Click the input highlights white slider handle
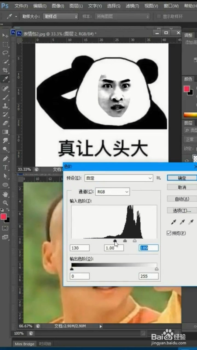197x350 pixels. pos(135,241)
